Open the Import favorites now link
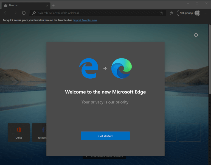 click(x=85, y=20)
